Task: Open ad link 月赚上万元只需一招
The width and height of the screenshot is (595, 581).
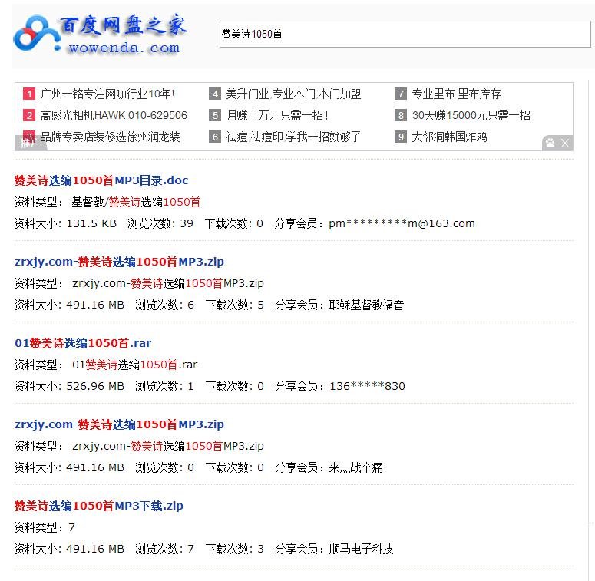Action: point(277,115)
